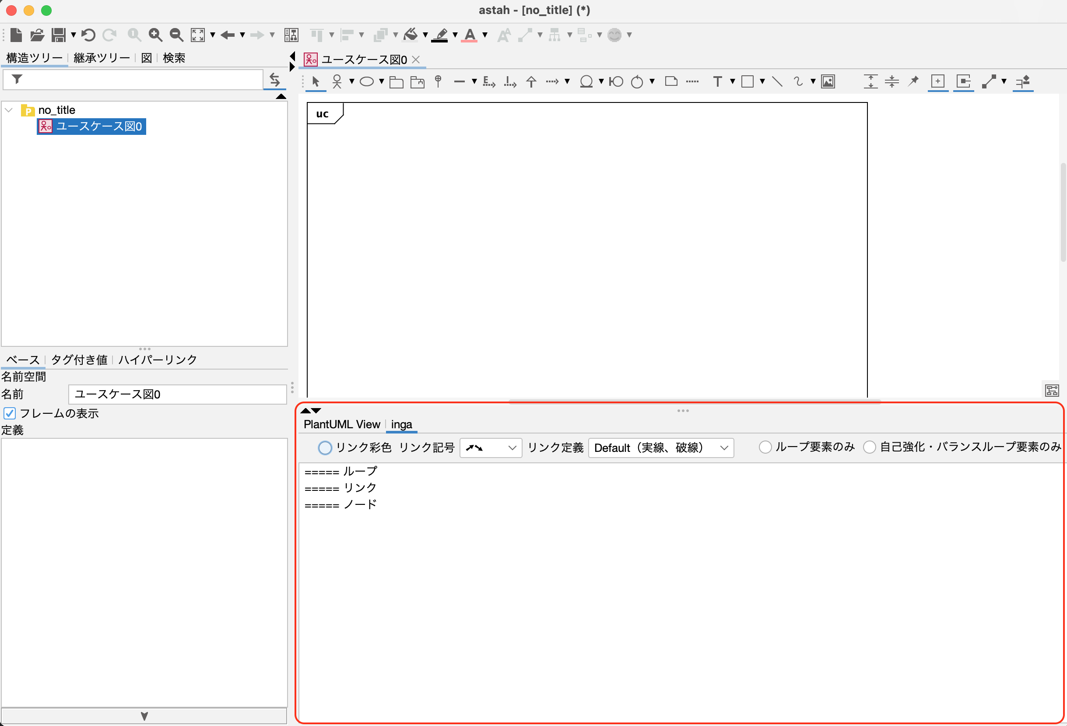Screen dimensions: 1067x726
Task: Click the Open file folder icon
Action: [37, 35]
